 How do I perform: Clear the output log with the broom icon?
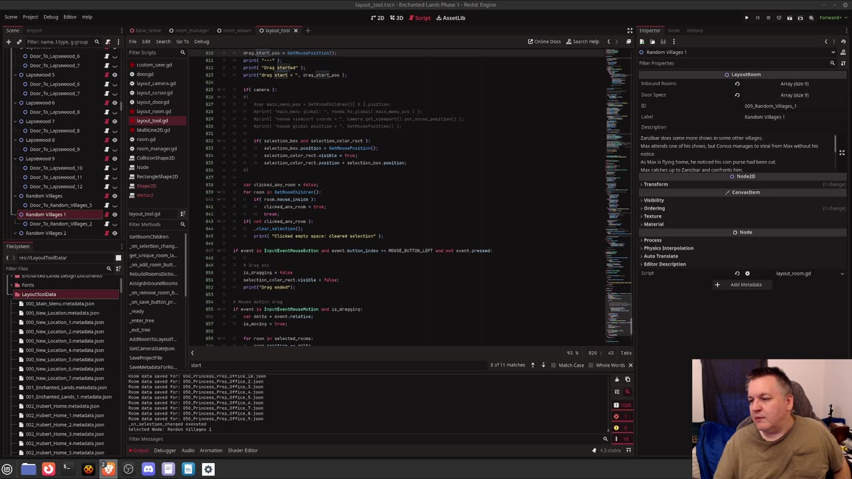(616, 380)
